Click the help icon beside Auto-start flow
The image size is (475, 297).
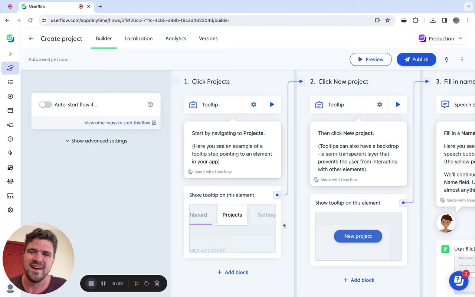click(x=150, y=105)
